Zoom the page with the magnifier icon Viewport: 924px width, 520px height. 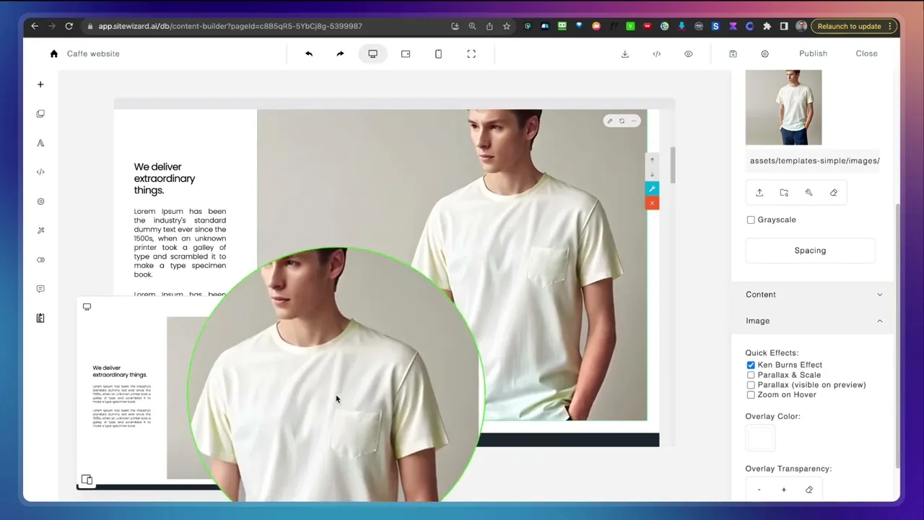pyautogui.click(x=472, y=26)
